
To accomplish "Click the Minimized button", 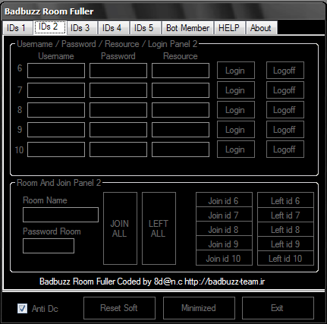I will coord(199,308).
